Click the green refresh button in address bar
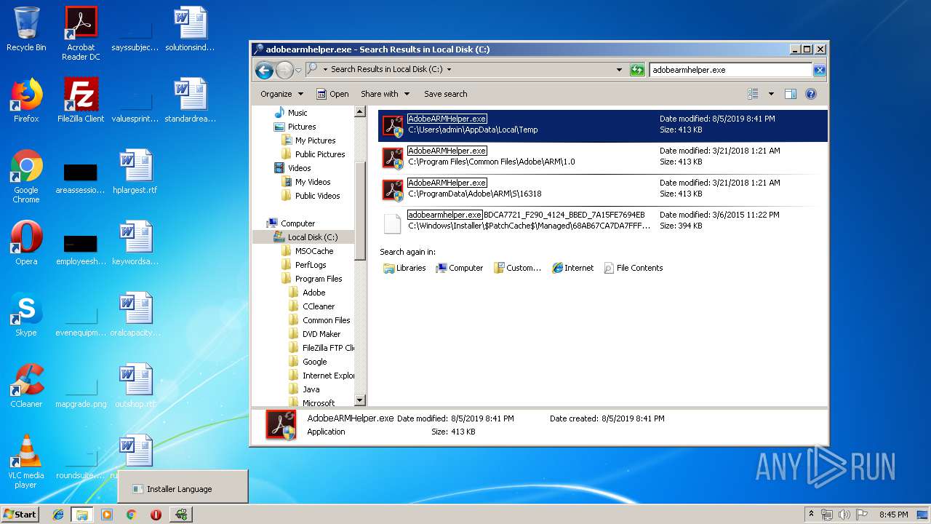This screenshot has width=931, height=524. [x=637, y=70]
